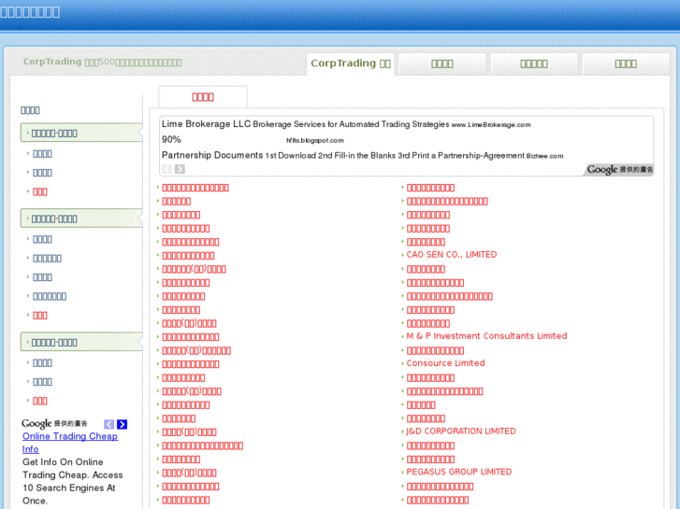The width and height of the screenshot is (680, 509).
Task: Open the Partnership Documents ad link
Action: click(212, 155)
